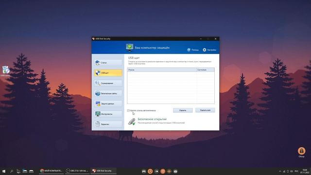Open the Безопасные сайты section

point(108,93)
